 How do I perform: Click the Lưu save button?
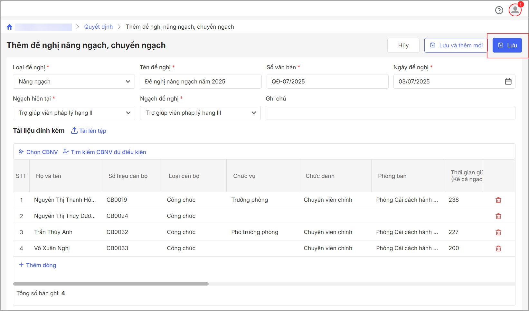click(507, 45)
